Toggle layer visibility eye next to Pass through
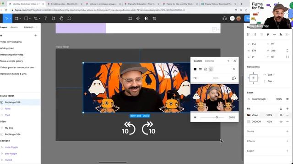Viewport: 293px width, 164px height. pos(288,99)
